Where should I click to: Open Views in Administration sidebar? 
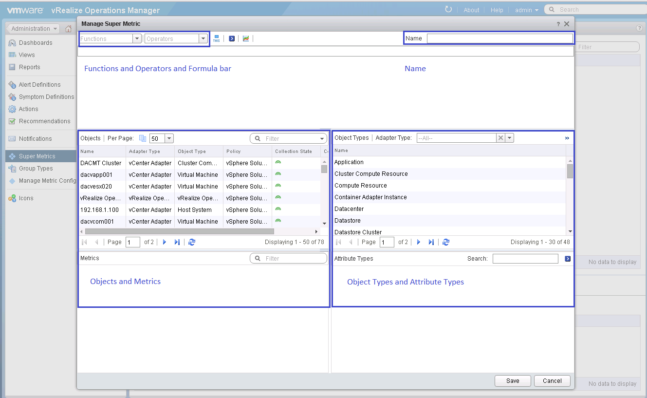(x=27, y=55)
